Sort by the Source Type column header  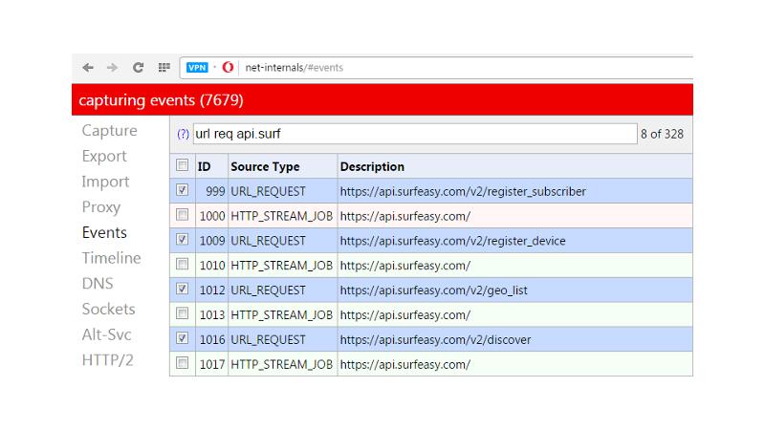click(265, 166)
